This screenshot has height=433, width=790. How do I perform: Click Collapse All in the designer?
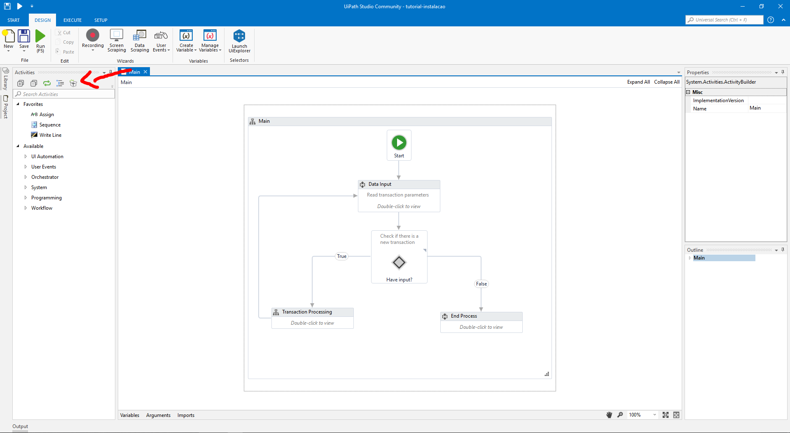tap(667, 82)
